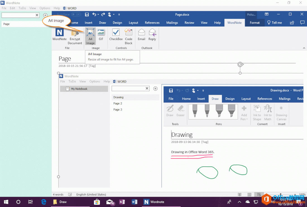307x207 pixels.
Task: Open Encrypt Document
Action: (75, 36)
